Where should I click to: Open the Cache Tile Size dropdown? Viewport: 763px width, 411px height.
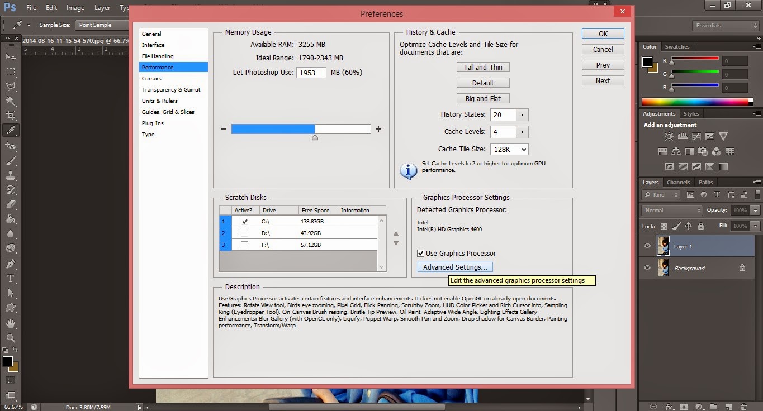click(509, 149)
